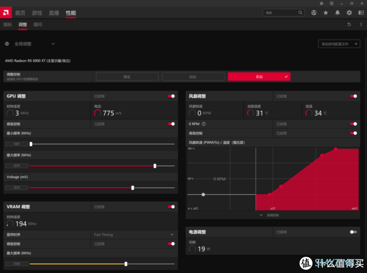Open the settings gear icon
The height and width of the screenshot is (273, 367).
coord(349,12)
